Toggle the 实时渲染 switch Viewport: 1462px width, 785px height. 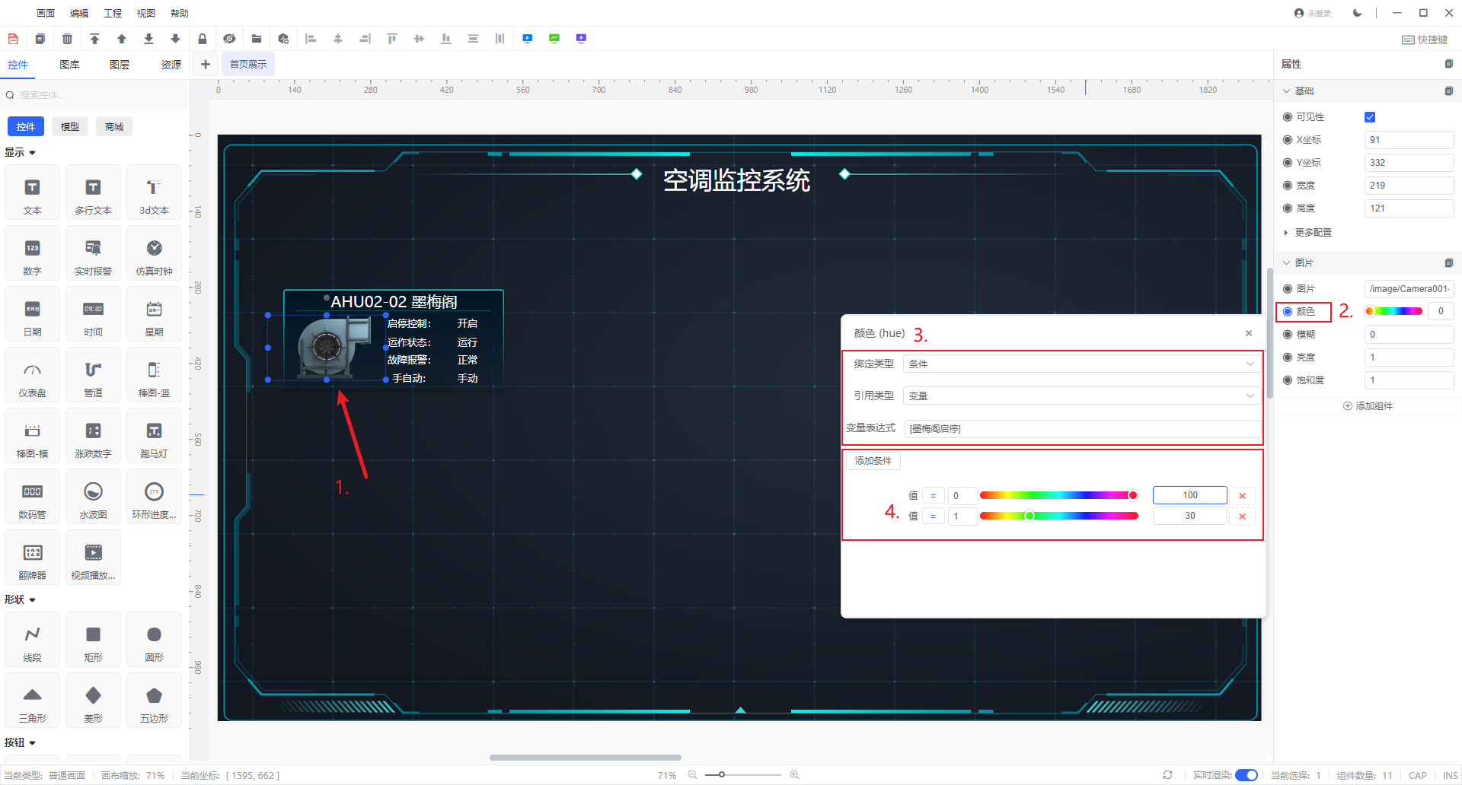click(x=1246, y=775)
